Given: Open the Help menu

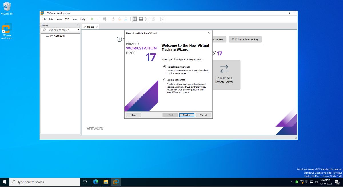Looking at the screenshot, I should [x=83, y=19].
